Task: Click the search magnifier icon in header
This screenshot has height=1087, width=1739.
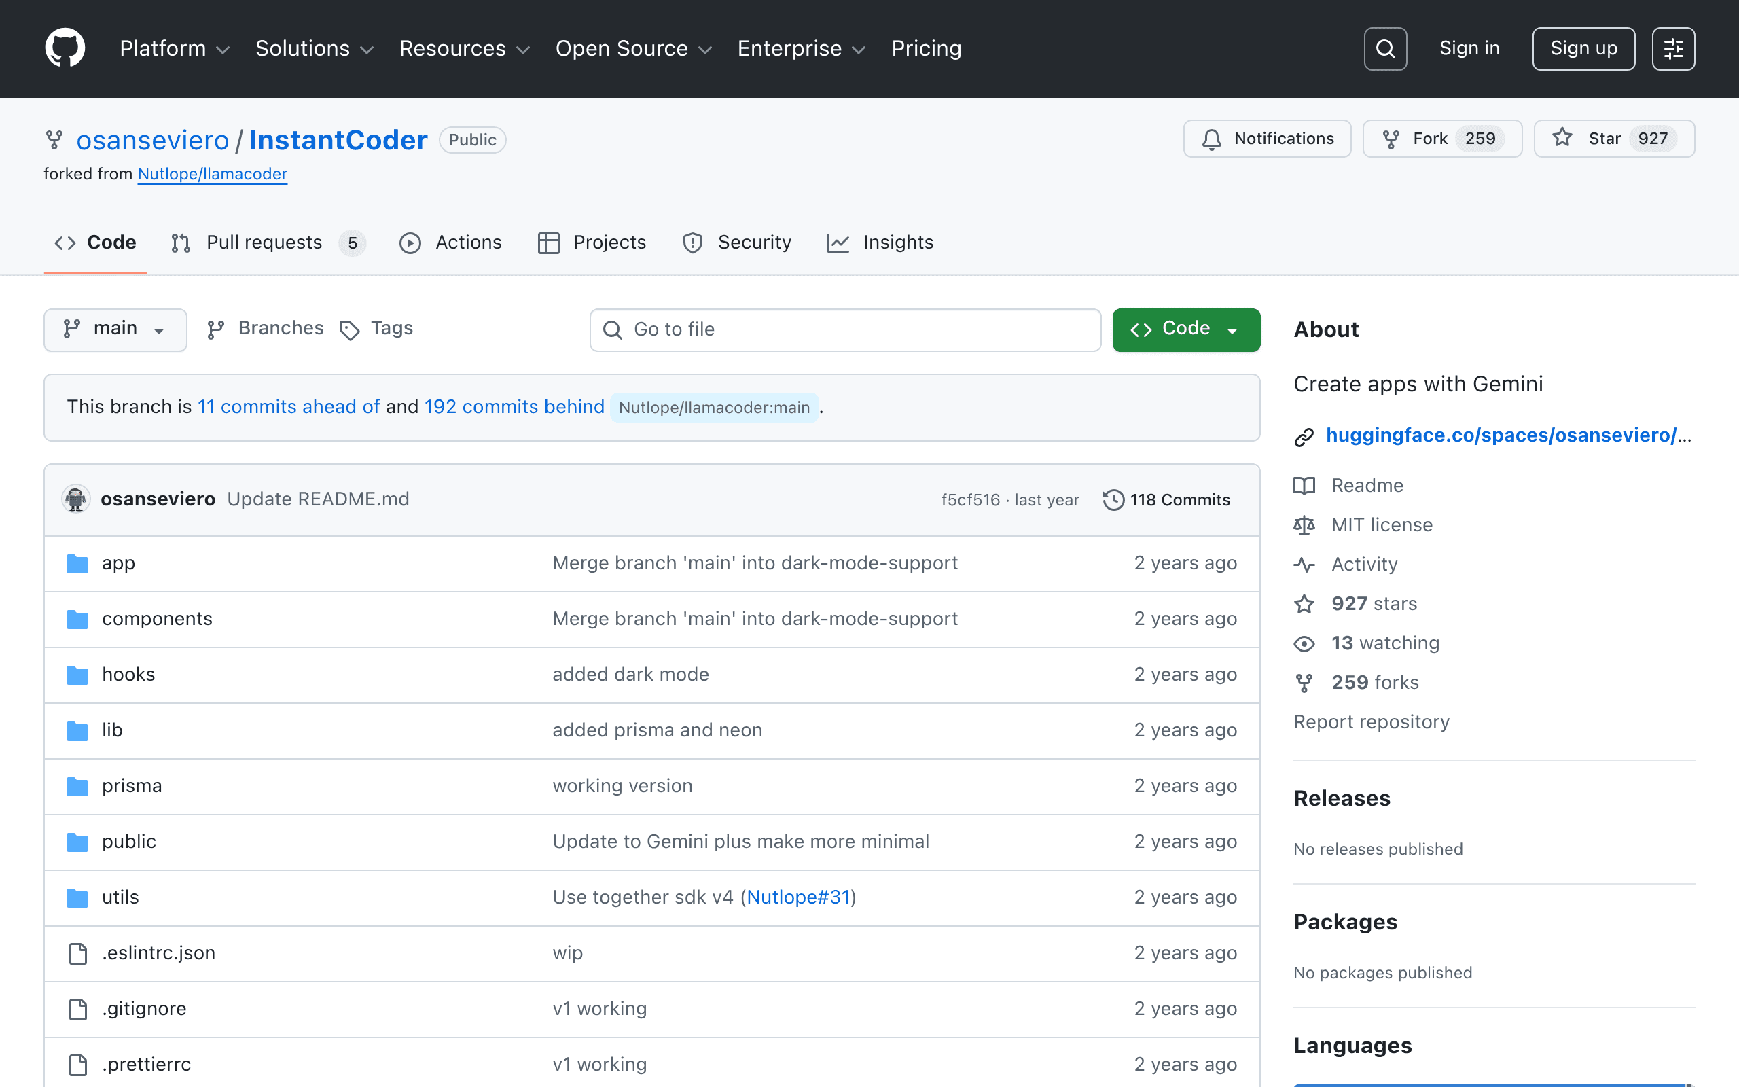Action: [x=1384, y=49]
